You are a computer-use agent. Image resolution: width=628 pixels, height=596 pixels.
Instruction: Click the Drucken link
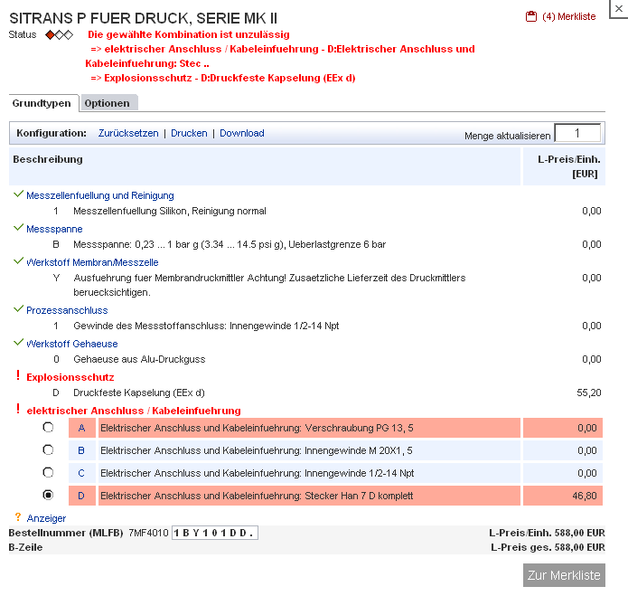pos(189,133)
